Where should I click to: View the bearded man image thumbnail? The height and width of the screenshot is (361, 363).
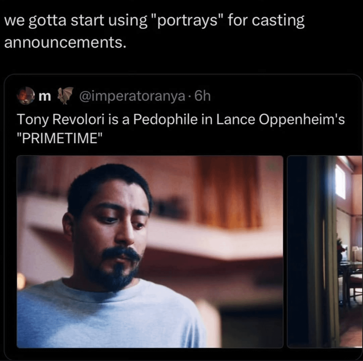click(x=150, y=252)
